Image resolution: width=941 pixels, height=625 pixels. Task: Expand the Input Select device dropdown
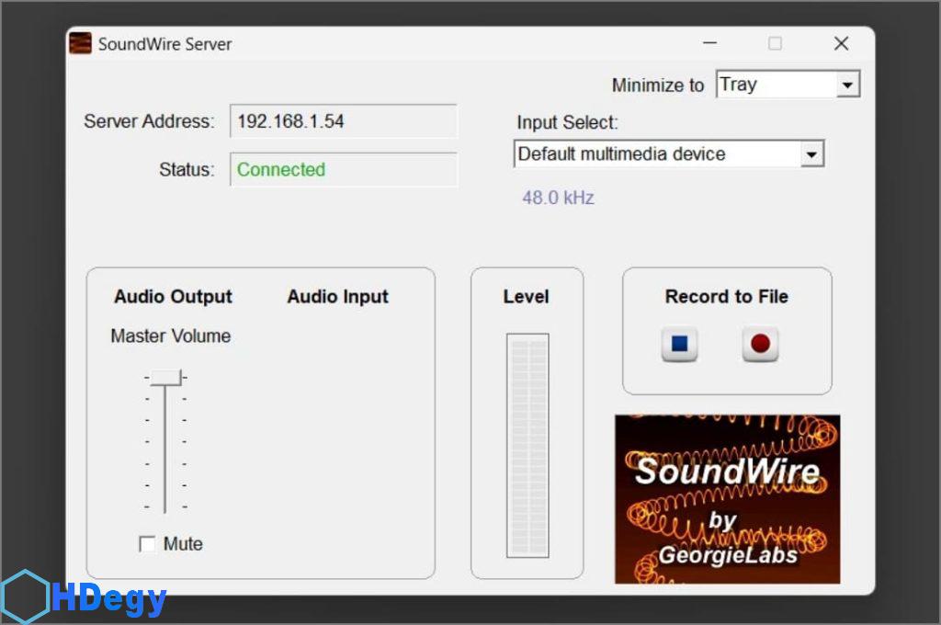811,154
